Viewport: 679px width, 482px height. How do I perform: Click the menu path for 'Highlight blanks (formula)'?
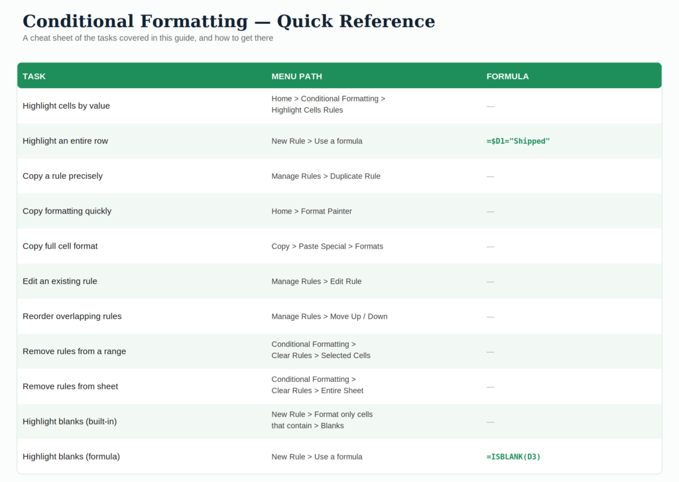[x=317, y=457]
